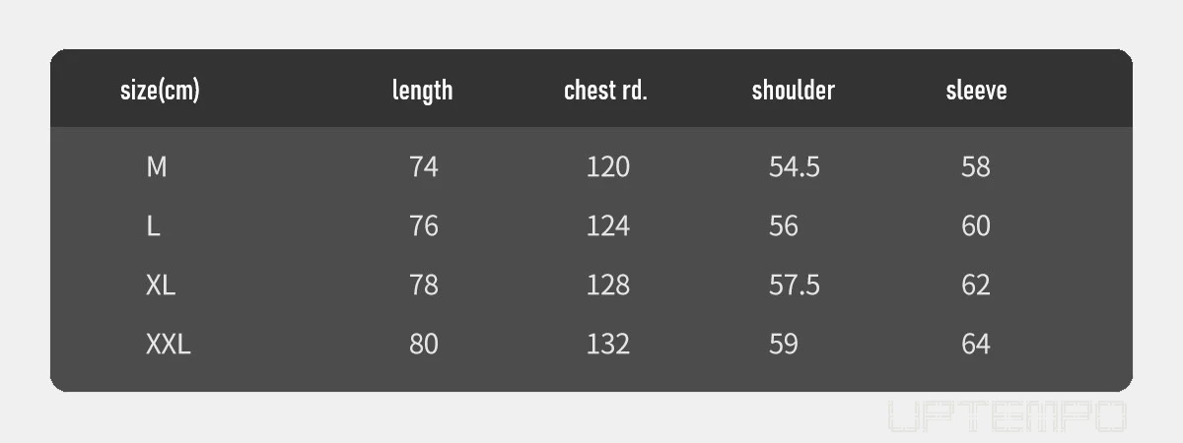The height and width of the screenshot is (443, 1183).
Task: Click length value 80 in XXL row
Action: (424, 345)
